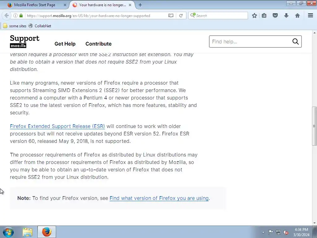Image resolution: width=317 pixels, height=238 pixels.
Task: Reload the current page
Action: [x=181, y=15]
